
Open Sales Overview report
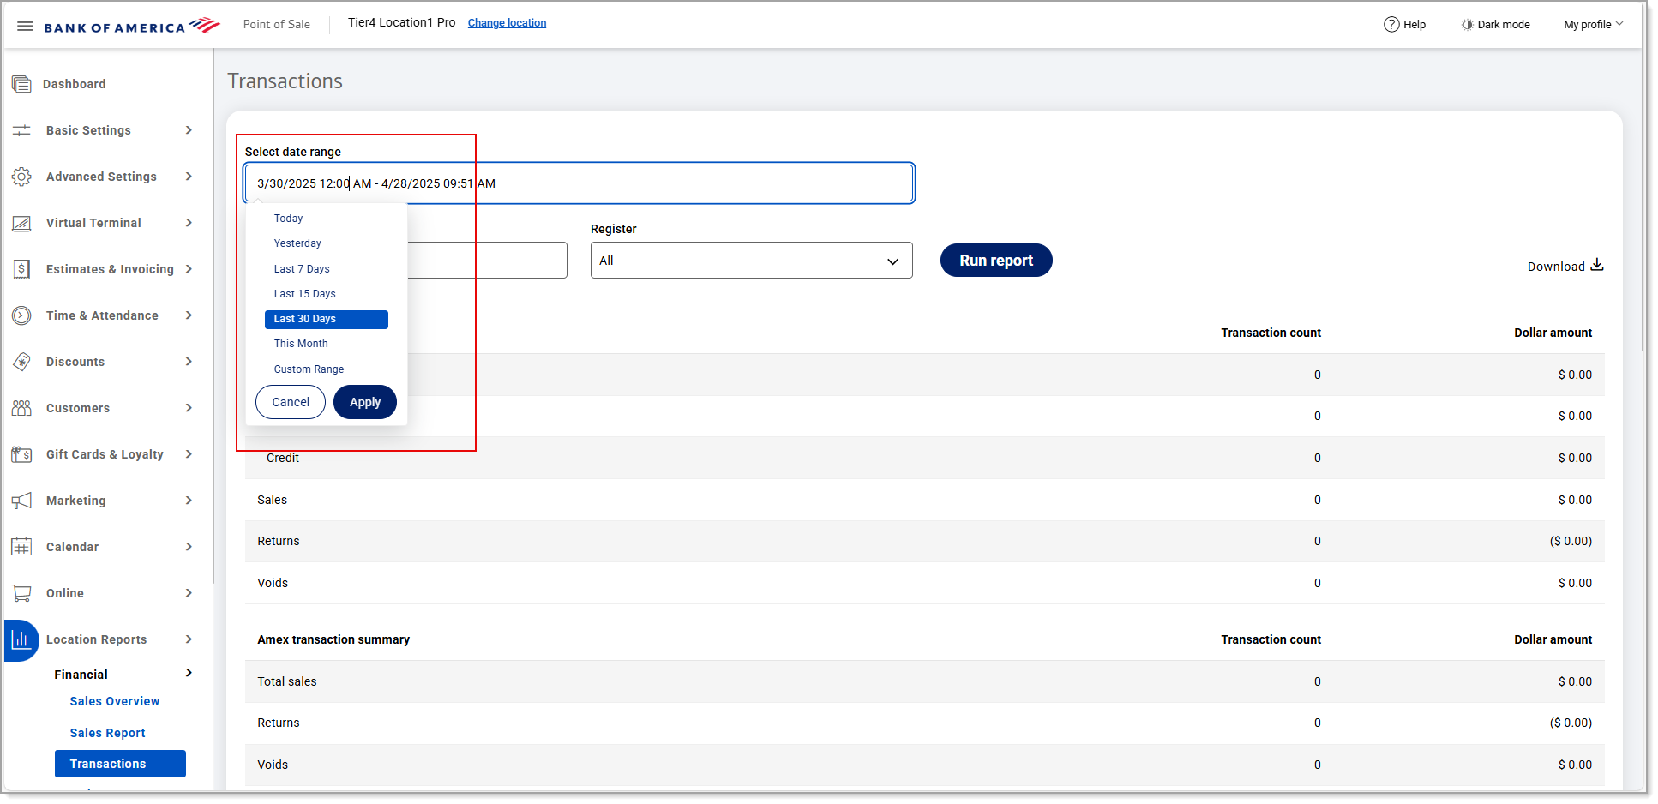pos(115,701)
